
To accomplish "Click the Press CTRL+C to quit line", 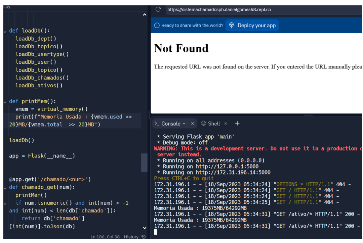I will click(x=184, y=179).
